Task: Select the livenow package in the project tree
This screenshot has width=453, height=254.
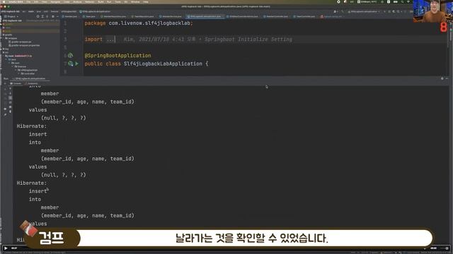Action: tap(21, 66)
